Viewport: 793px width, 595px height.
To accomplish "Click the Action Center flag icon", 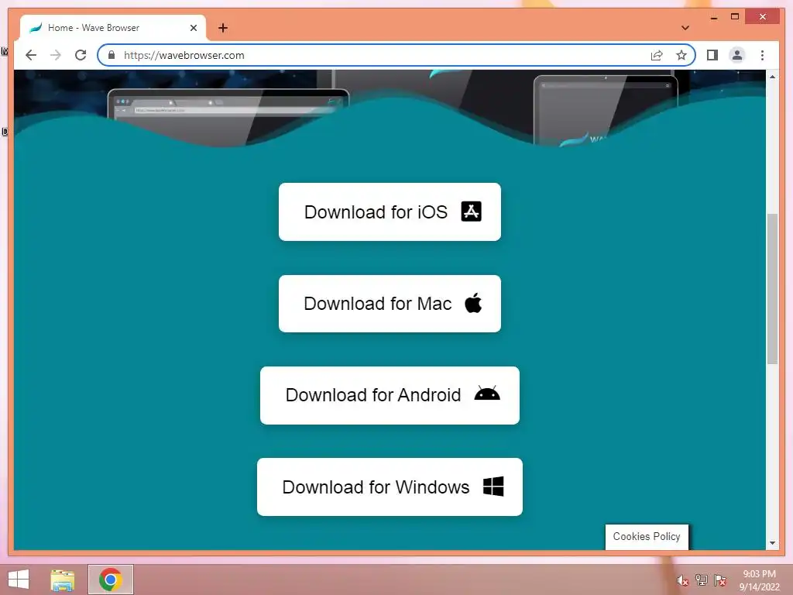I will coord(720,580).
